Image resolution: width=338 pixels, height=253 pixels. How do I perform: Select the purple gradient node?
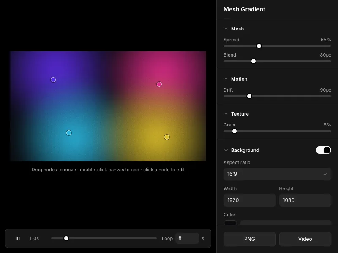[x=53, y=80]
